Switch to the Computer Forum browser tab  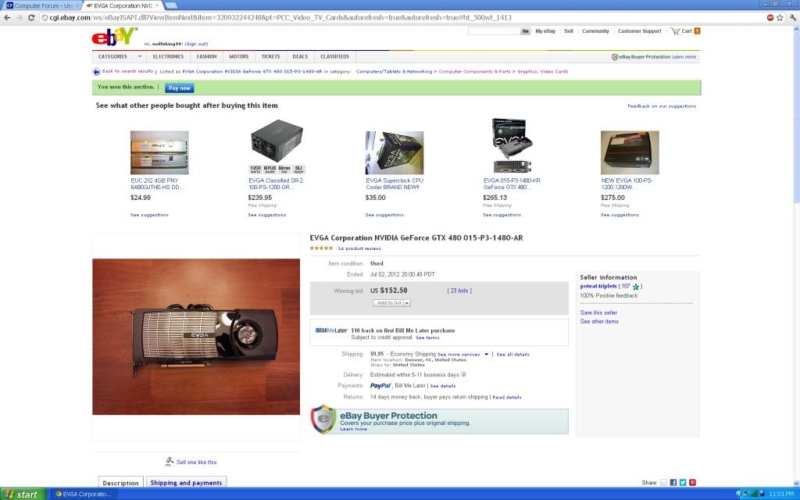tap(41, 5)
